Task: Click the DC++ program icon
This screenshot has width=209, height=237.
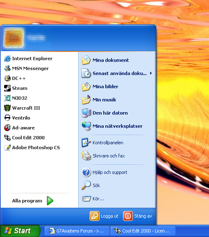Action: point(7,78)
